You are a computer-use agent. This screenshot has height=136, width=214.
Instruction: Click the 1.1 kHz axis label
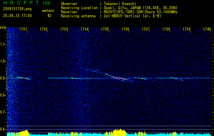click(2, 45)
